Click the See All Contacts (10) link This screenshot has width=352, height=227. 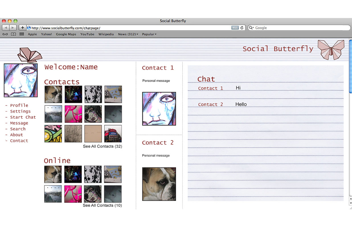[102, 205]
